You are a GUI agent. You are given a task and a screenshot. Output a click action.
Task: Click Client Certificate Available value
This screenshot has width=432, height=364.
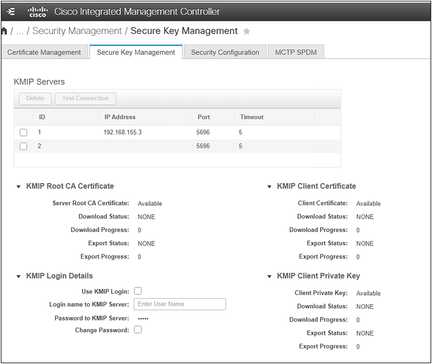[368, 204]
